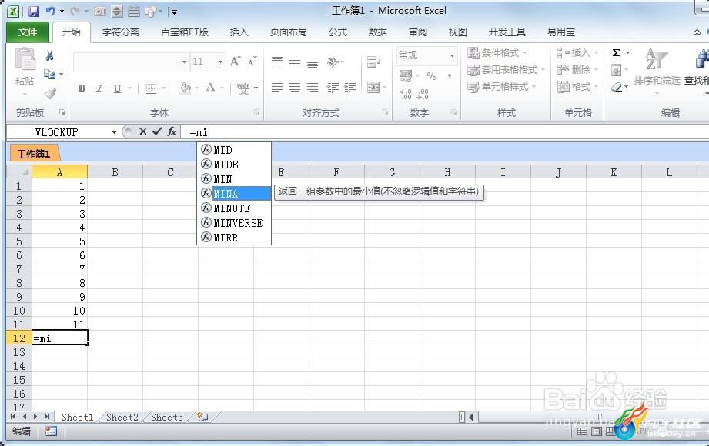709x446 pixels.
Task: Expand the Name Box dropdown arrow
Action: (115, 132)
